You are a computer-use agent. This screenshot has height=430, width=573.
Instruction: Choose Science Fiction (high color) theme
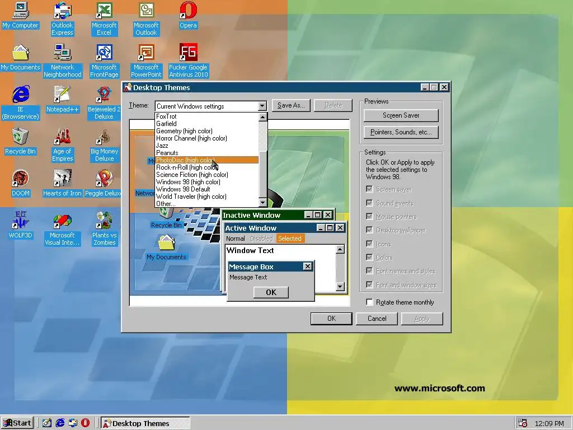tap(207, 175)
